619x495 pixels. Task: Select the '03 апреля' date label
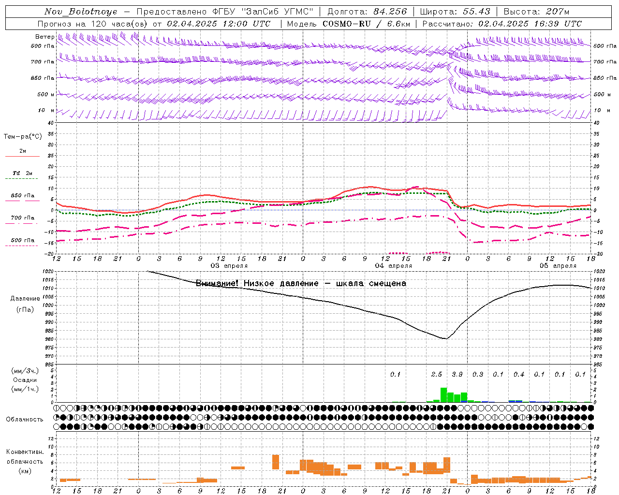[x=229, y=265]
